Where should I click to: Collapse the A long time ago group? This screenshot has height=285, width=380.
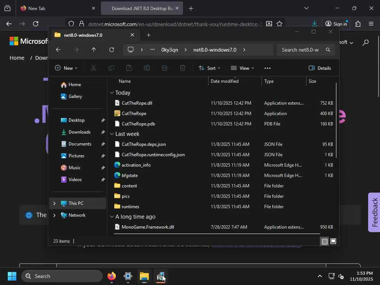112,217
